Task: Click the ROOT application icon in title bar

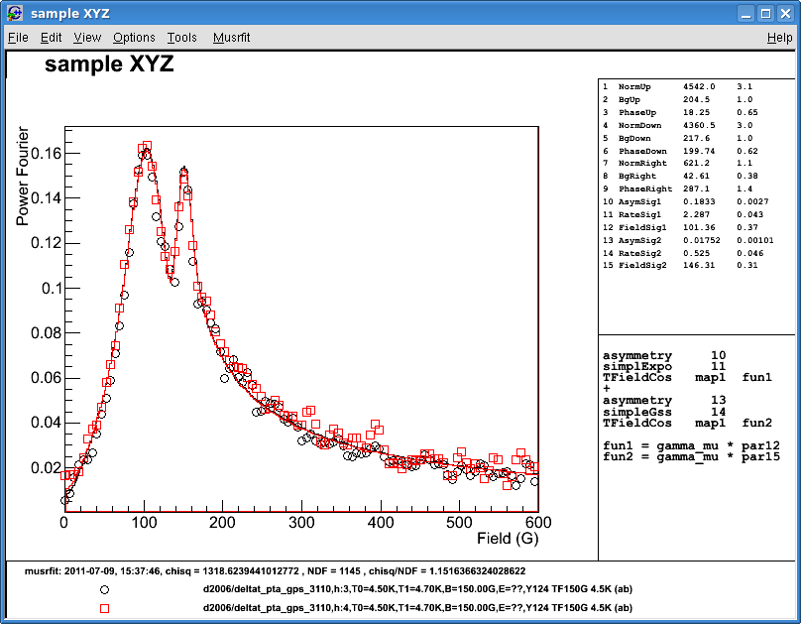Action: pyautogui.click(x=14, y=13)
